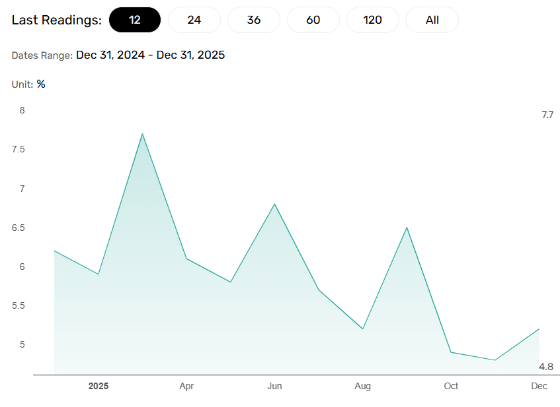Show All readings
560x407 pixels.
tap(432, 20)
